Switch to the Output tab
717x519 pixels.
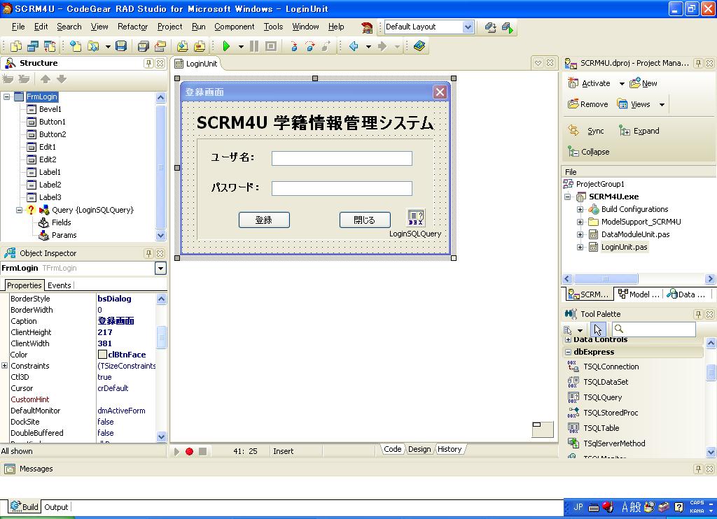pos(56,506)
